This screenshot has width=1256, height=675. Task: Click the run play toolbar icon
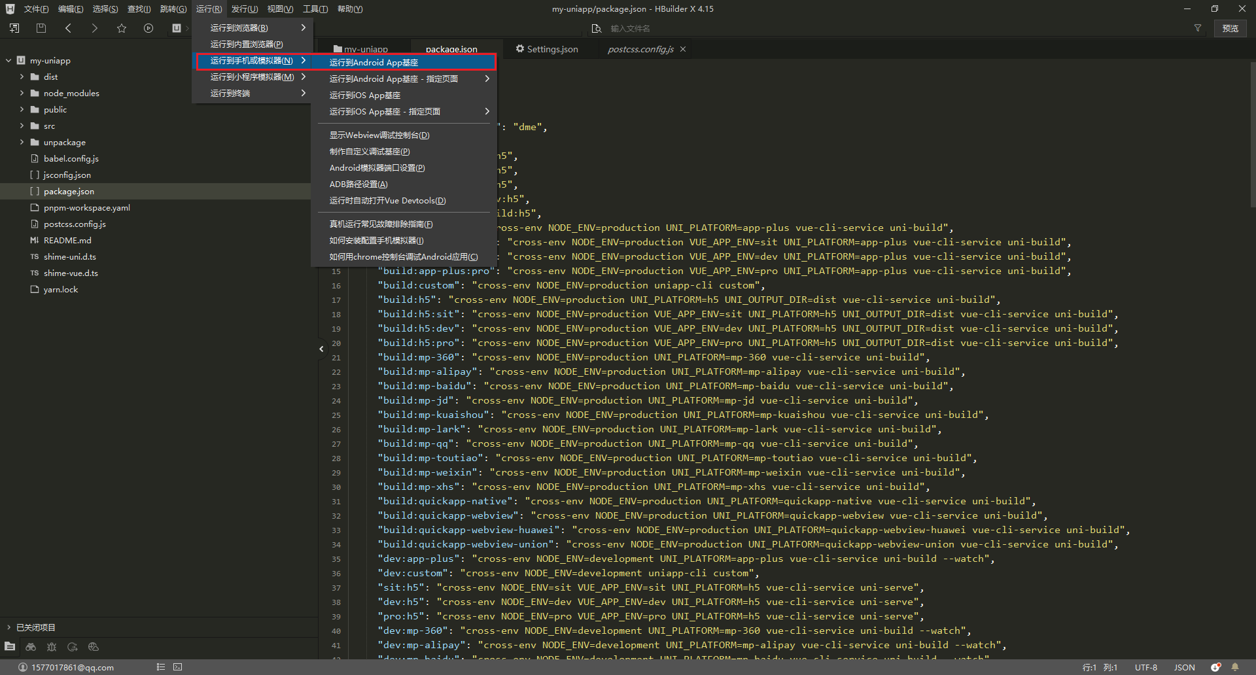148,28
